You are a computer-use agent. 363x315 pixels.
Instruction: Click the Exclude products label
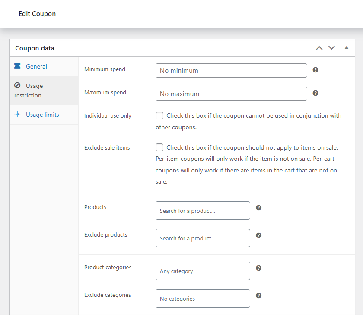click(x=105, y=235)
